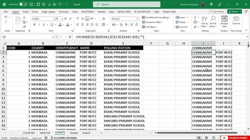Viewport: 250px width, 140px height.
Task: Open Cell Styles dropdown
Action: pos(150,27)
